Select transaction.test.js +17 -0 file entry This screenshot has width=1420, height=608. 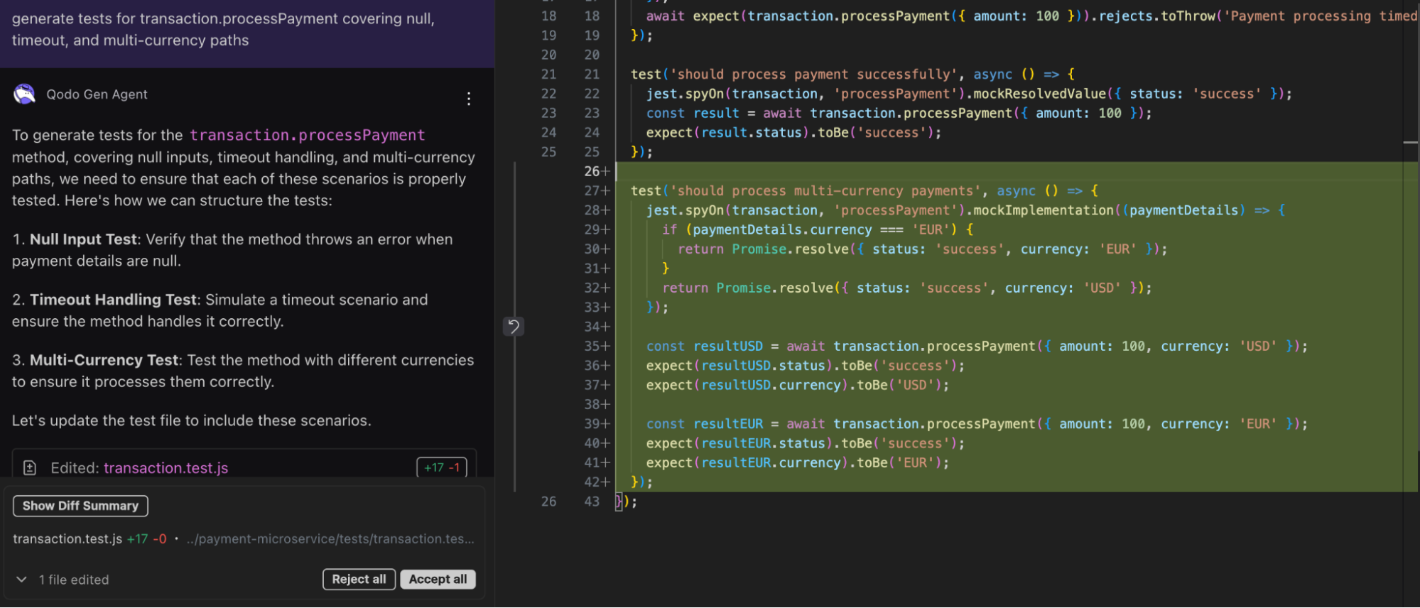tap(90, 539)
